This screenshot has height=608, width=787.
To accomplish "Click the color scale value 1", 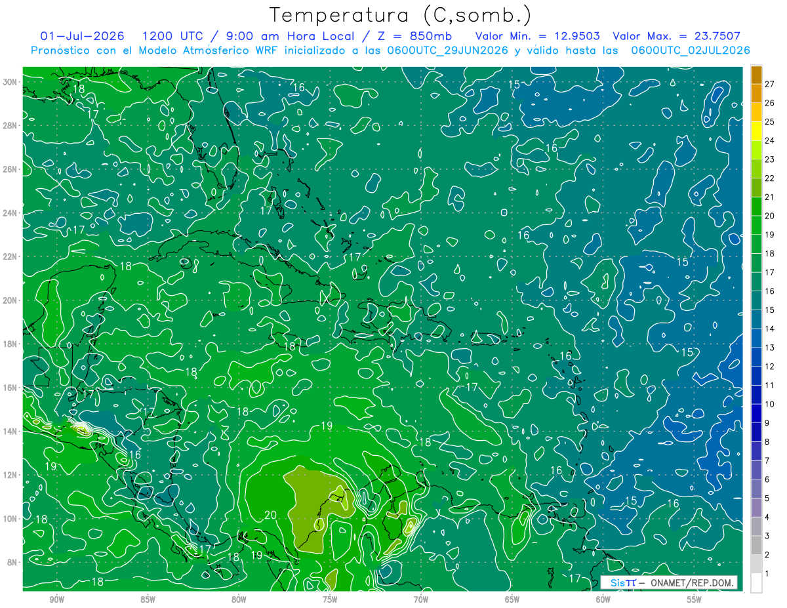I will pos(768,573).
